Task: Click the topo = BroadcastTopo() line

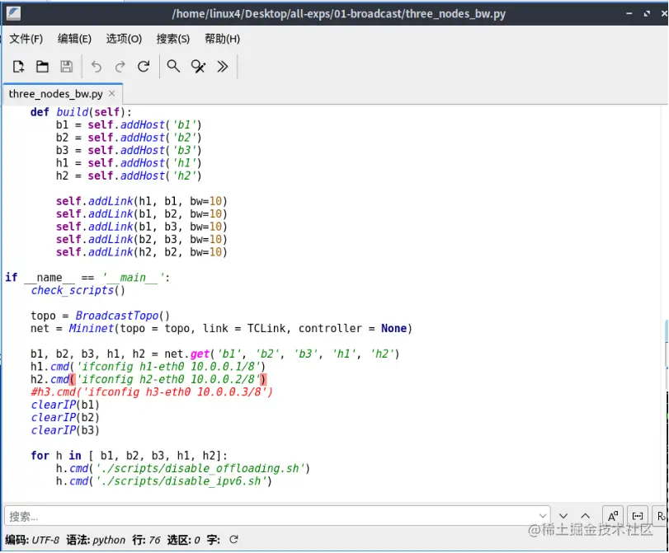Action: pyautogui.click(x=101, y=316)
